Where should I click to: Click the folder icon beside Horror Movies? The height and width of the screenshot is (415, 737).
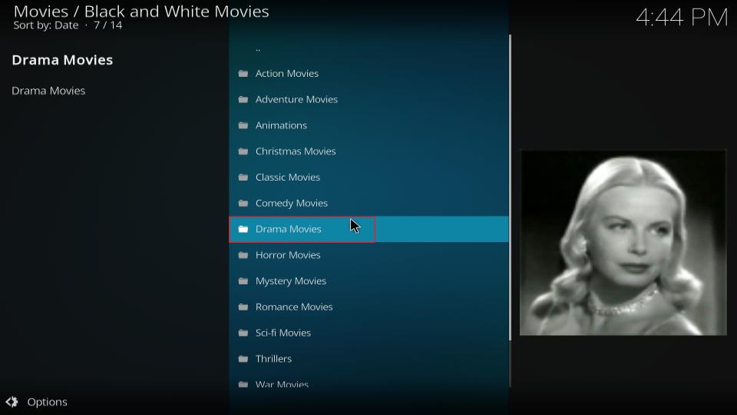pos(243,255)
